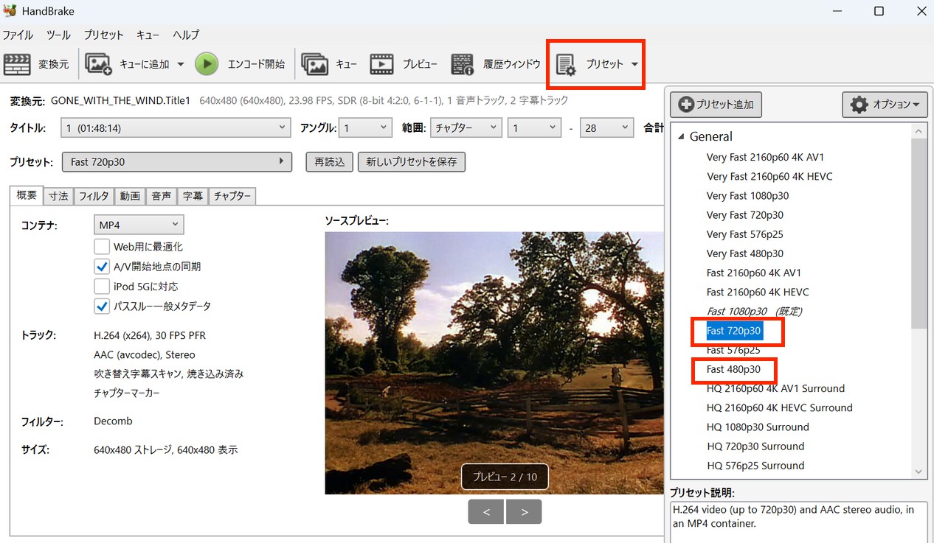Select HQ 1080p30 Surround preset
The width and height of the screenshot is (934, 543).
(758, 427)
